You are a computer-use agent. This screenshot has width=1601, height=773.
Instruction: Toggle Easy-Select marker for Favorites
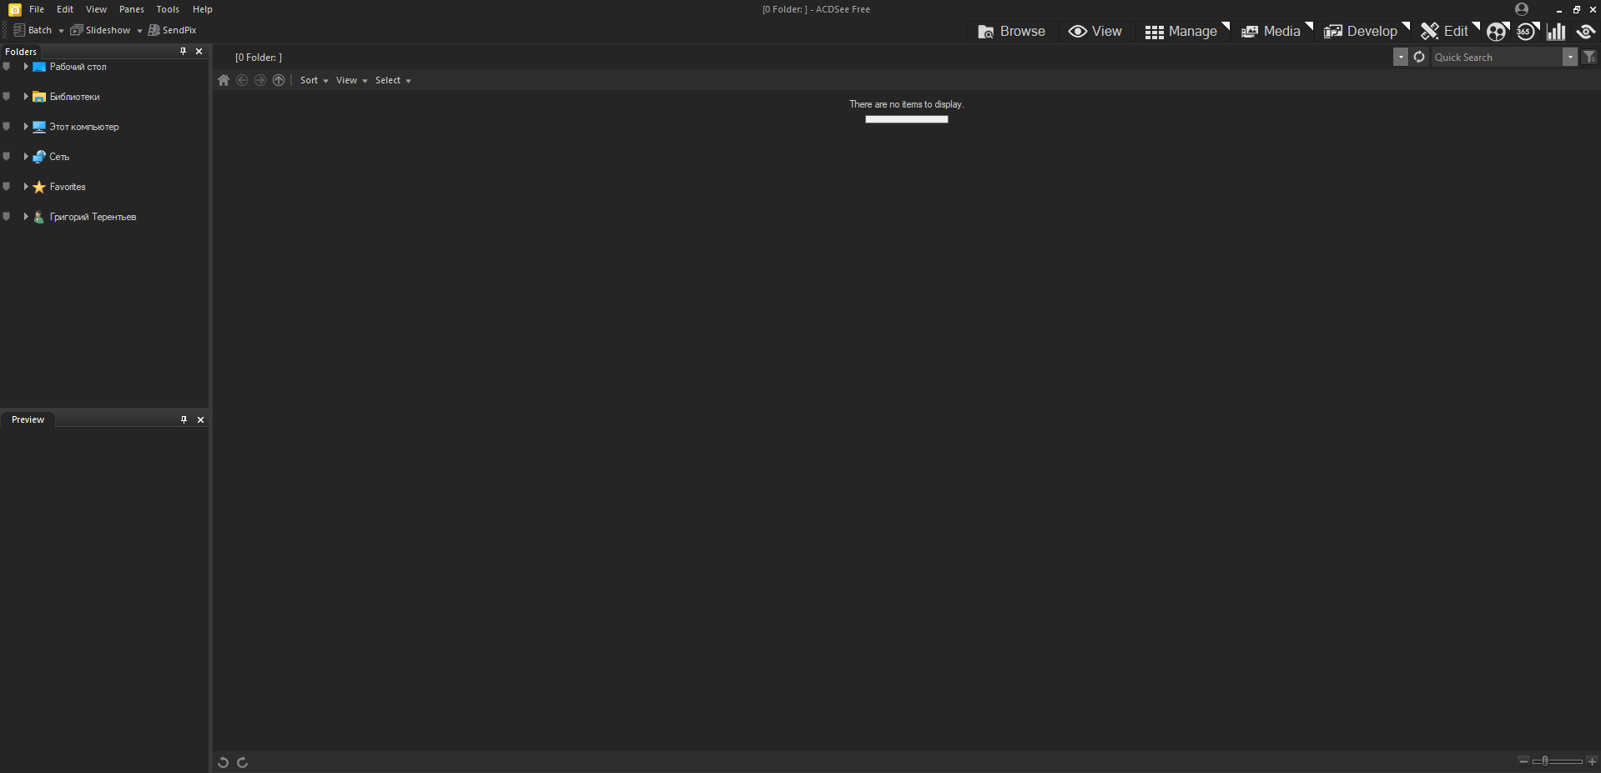[7, 187]
